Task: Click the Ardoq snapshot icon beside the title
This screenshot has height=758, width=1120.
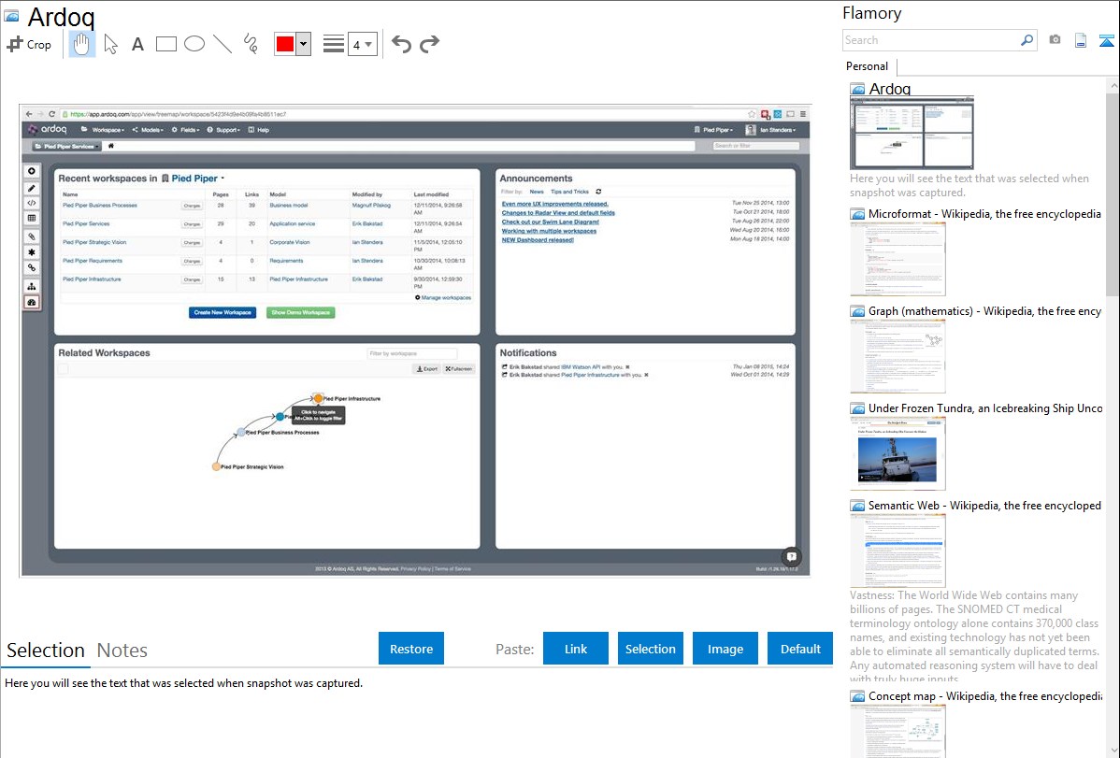Action: [12, 15]
